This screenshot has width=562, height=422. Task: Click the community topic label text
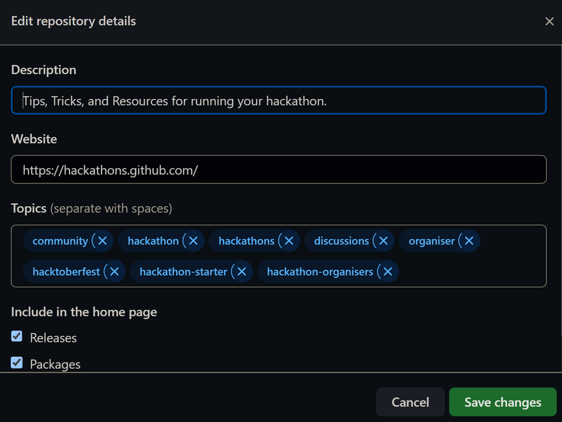(x=60, y=241)
